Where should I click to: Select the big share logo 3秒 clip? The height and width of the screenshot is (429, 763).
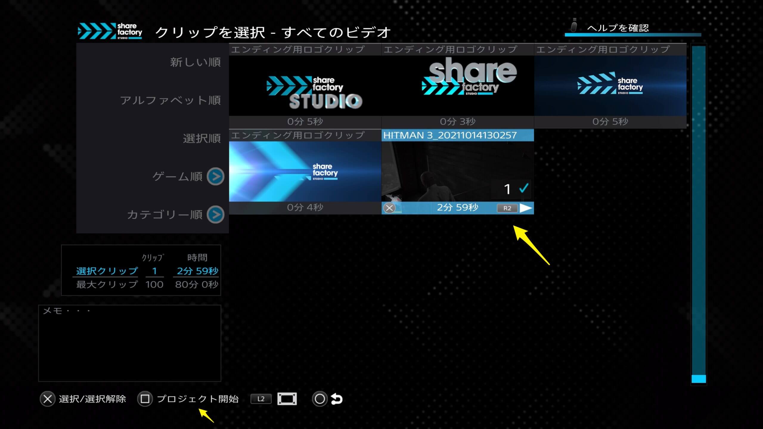[458, 86]
